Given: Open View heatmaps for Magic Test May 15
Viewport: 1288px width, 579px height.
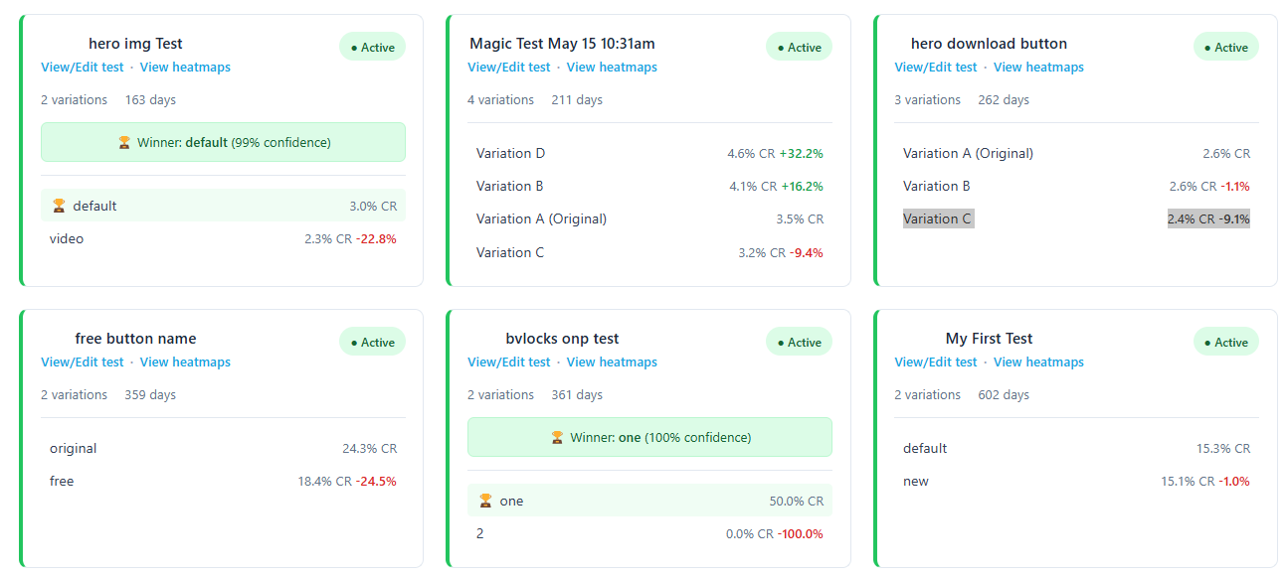Looking at the screenshot, I should 612,67.
